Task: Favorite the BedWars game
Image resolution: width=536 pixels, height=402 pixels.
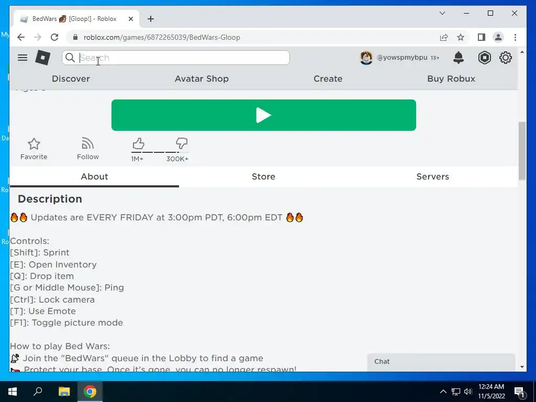Action: click(x=34, y=149)
